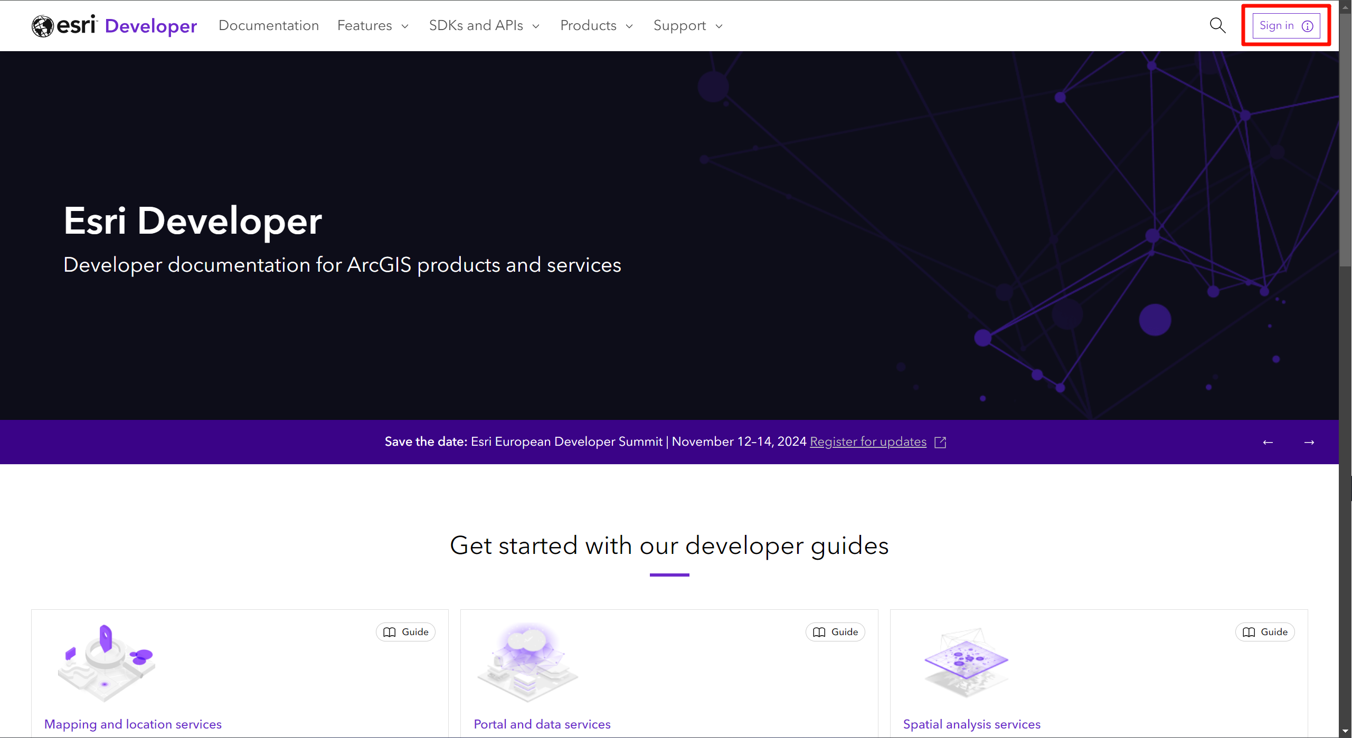The width and height of the screenshot is (1352, 738).
Task: Click 'Get started with our developer guides' heading
Action: 669,545
